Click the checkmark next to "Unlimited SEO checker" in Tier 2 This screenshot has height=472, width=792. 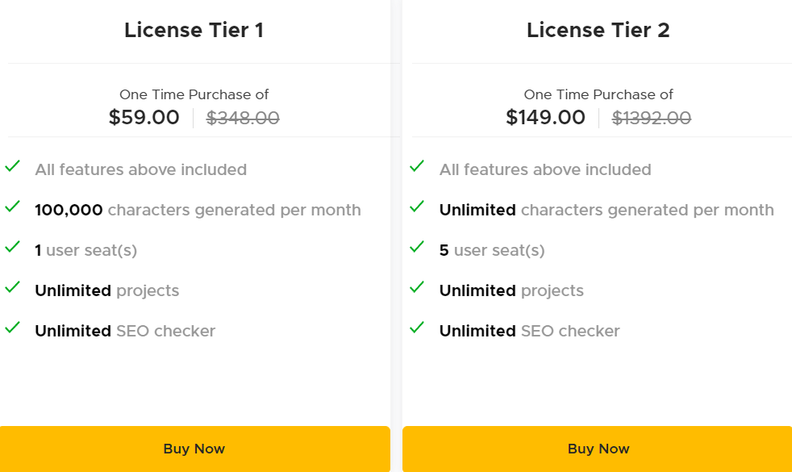click(x=417, y=329)
